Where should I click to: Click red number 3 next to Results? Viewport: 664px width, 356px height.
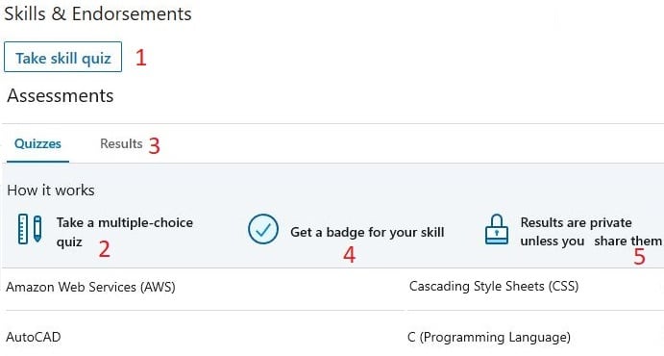154,146
